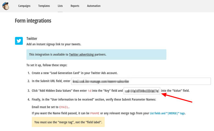This screenshot has height=131, width=214.
Task: Click the yellow merge tag warning box
Action: pyautogui.click(x=68, y=122)
